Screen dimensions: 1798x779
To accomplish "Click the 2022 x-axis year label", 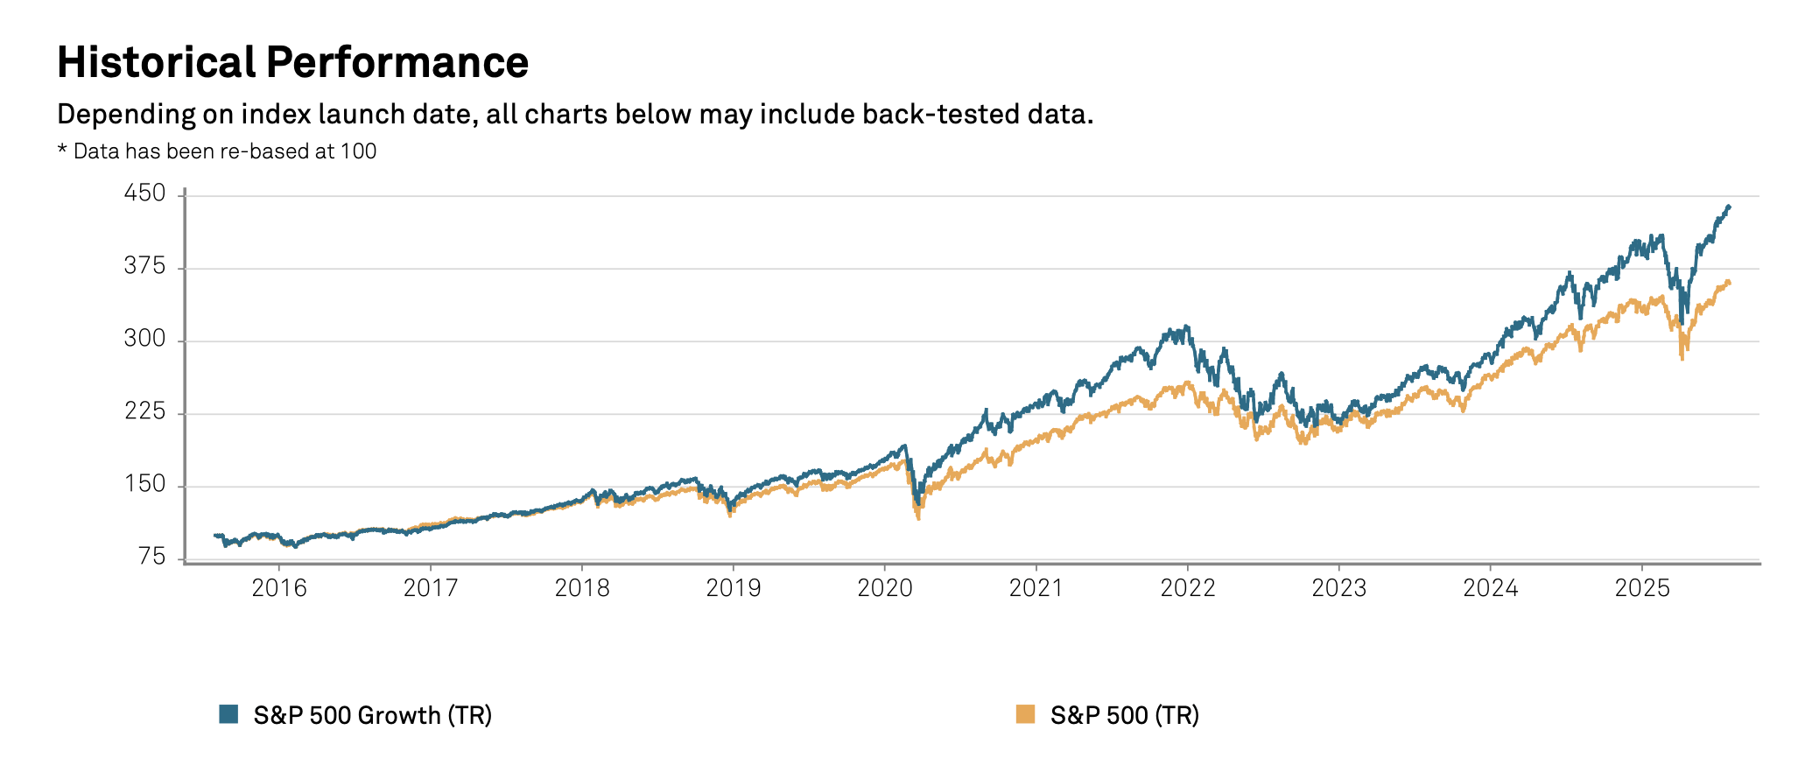I will [1188, 588].
